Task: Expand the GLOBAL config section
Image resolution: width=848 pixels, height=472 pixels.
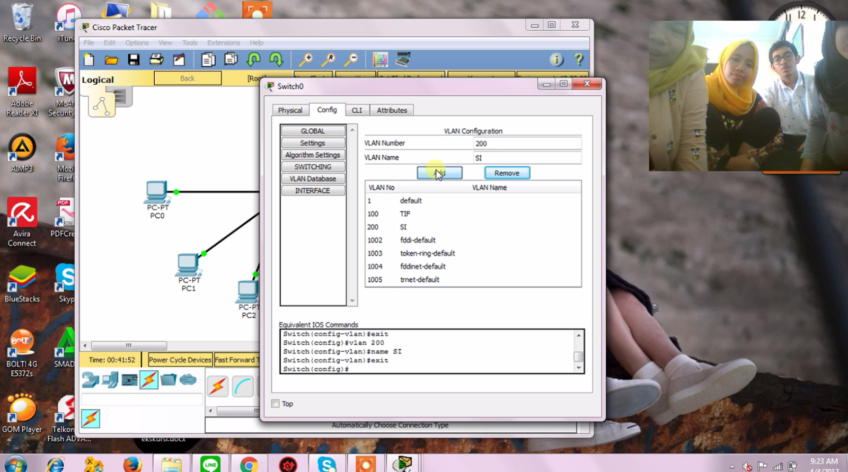Action: pos(313,131)
